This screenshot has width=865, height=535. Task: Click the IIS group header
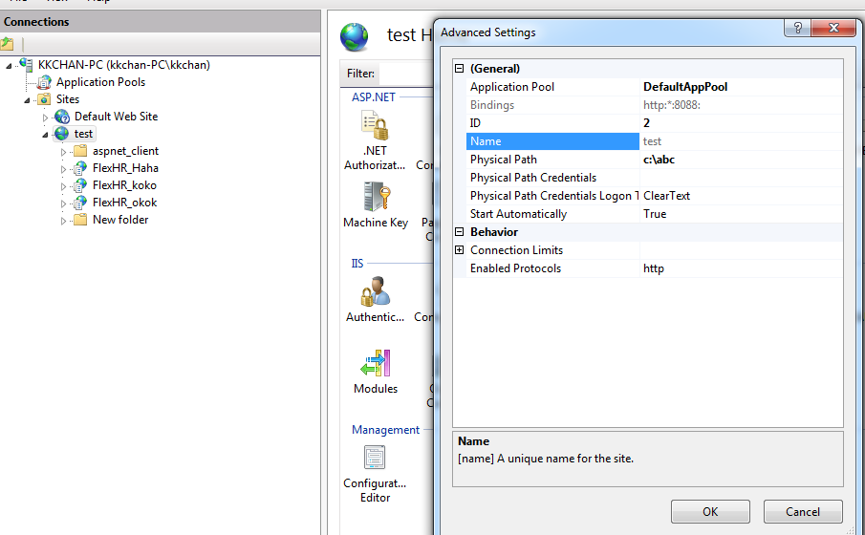[x=357, y=264]
